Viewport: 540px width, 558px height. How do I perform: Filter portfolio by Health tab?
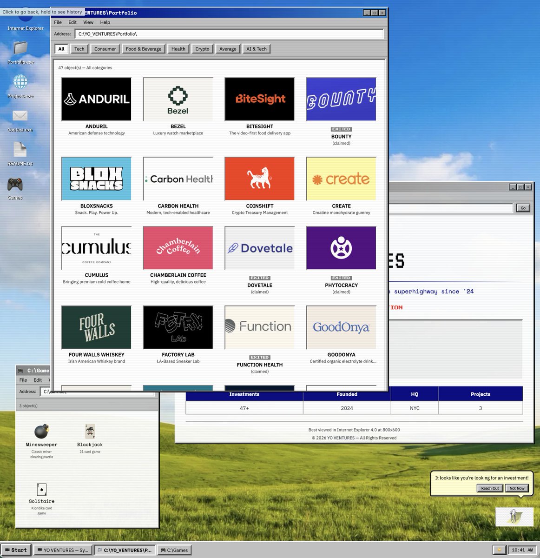[178, 49]
